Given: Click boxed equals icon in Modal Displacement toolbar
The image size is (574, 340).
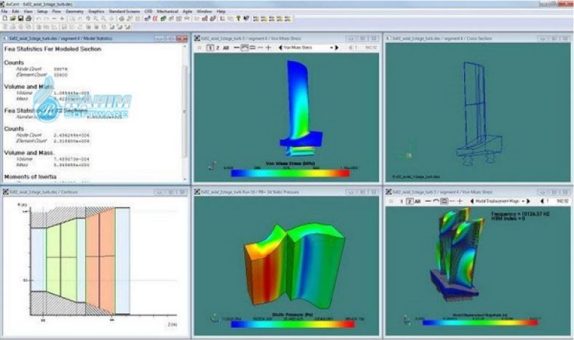Looking at the screenshot, I should tap(444, 201).
